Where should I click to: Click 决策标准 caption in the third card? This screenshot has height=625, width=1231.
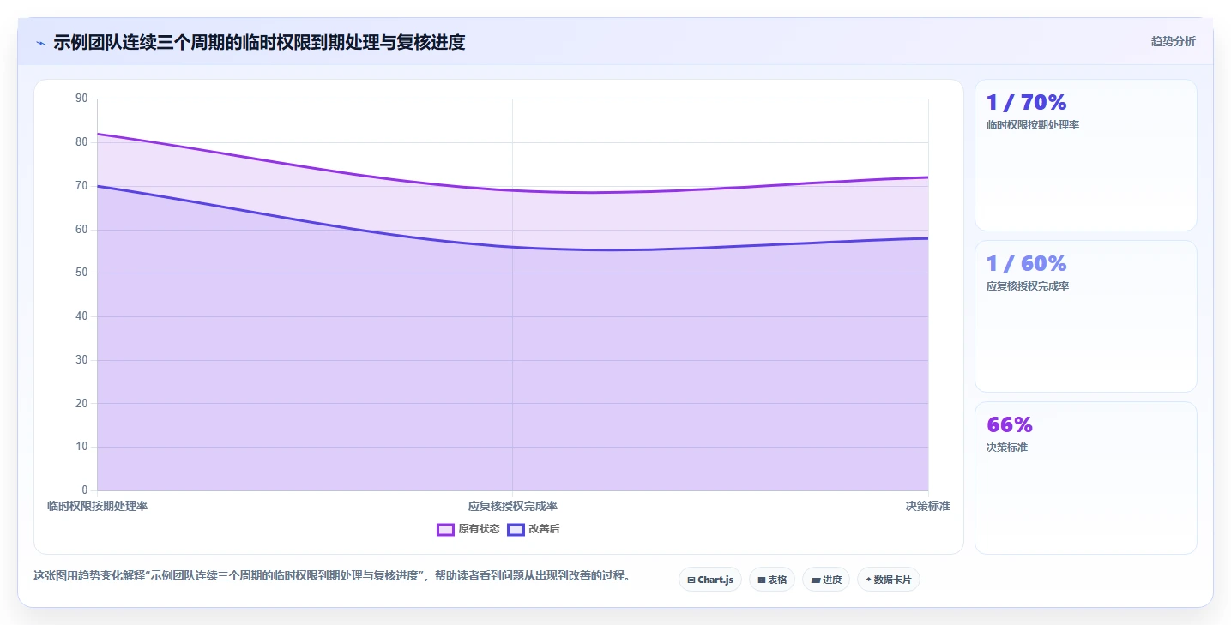pyautogui.click(x=1007, y=448)
